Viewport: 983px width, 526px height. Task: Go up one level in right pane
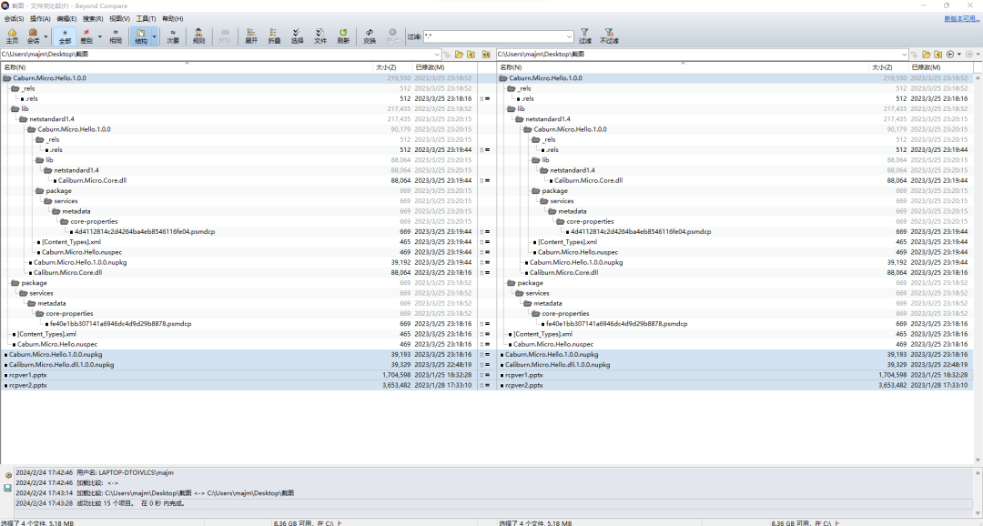click(937, 55)
